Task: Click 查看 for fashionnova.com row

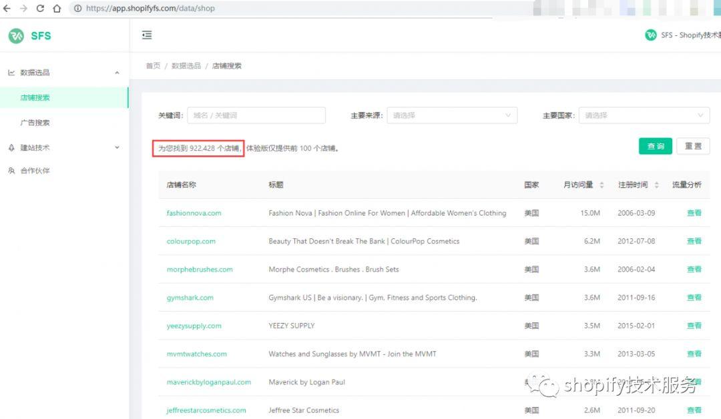Action: pos(694,214)
